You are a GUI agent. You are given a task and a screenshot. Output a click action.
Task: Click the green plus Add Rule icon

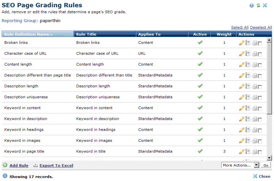(5, 165)
